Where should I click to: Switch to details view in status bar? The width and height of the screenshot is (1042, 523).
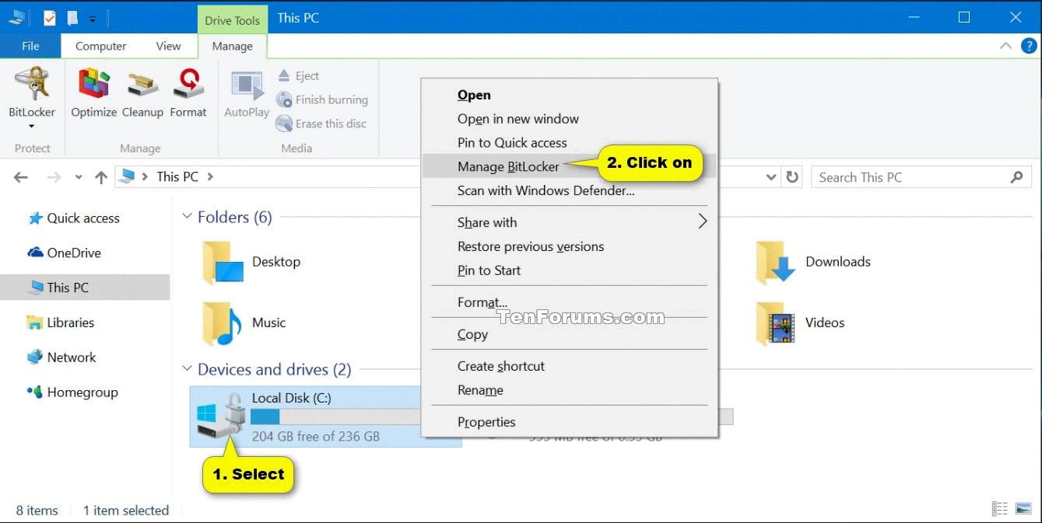point(1000,509)
